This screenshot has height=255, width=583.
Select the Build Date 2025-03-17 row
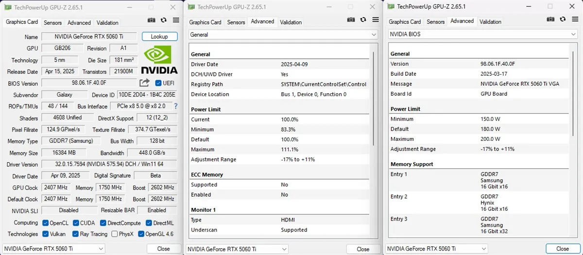479,74
